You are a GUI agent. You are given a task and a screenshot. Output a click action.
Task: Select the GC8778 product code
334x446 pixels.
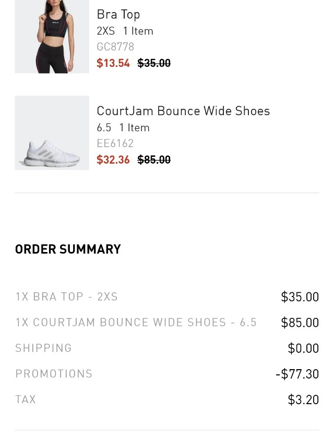[x=115, y=47]
